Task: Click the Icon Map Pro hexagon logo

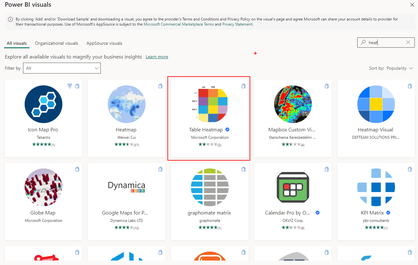Action: coord(43,104)
